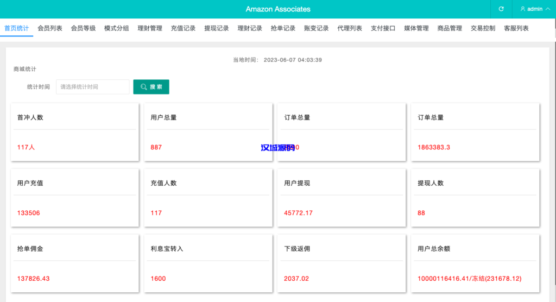556x302 pixels.
Task: Click the 抢单佣金 card title
Action: pyautogui.click(x=30, y=249)
